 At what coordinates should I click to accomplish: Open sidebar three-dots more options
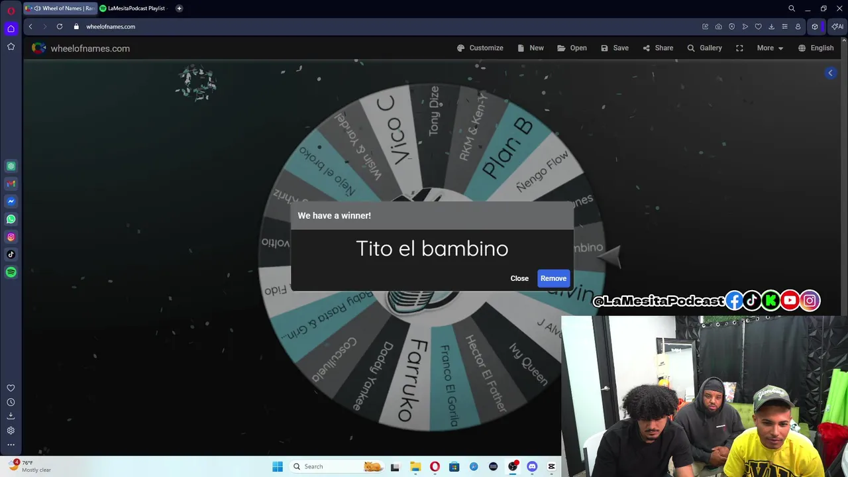click(11, 445)
